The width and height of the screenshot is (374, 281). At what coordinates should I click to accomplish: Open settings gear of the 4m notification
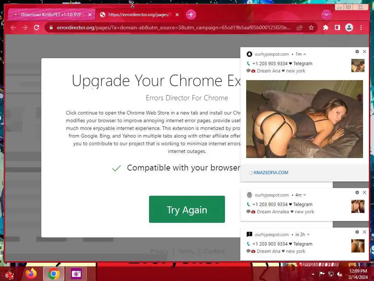pos(357,192)
